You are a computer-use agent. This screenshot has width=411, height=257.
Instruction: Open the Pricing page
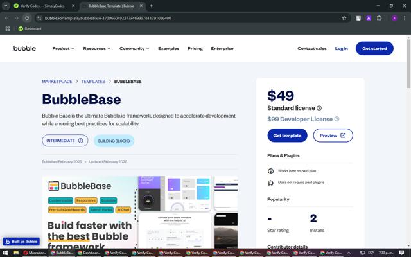click(195, 49)
